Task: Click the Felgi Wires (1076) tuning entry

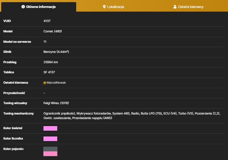Action: (x=56, y=103)
